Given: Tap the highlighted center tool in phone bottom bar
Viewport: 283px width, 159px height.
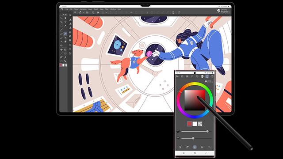Looking at the screenshot, I should [x=195, y=147].
